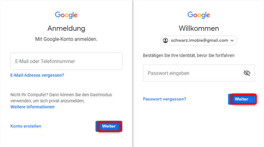Follow the Weitere Informationen link
The height and width of the screenshot is (147, 264).
(x=32, y=107)
